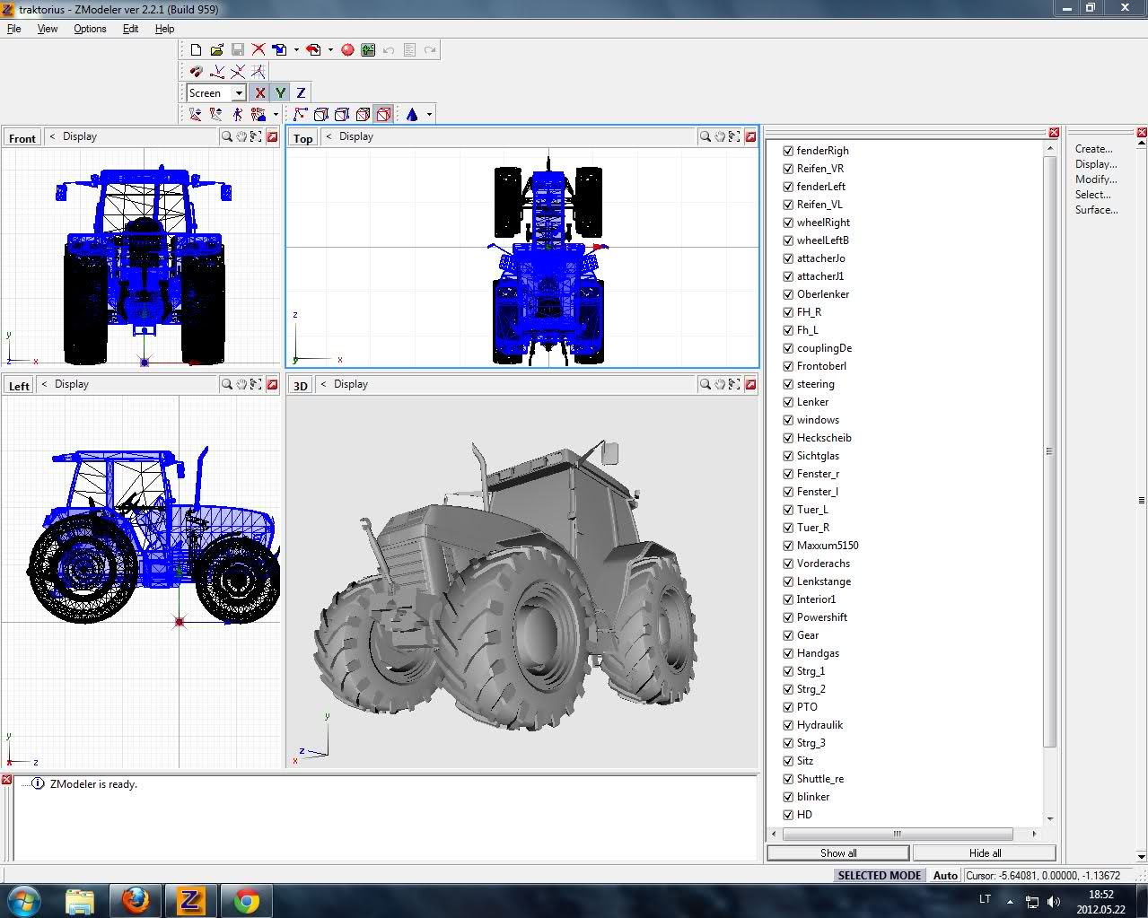Image resolution: width=1148 pixels, height=918 pixels.
Task: Select vertices level editing mode icon
Action: pyautogui.click(x=300, y=114)
